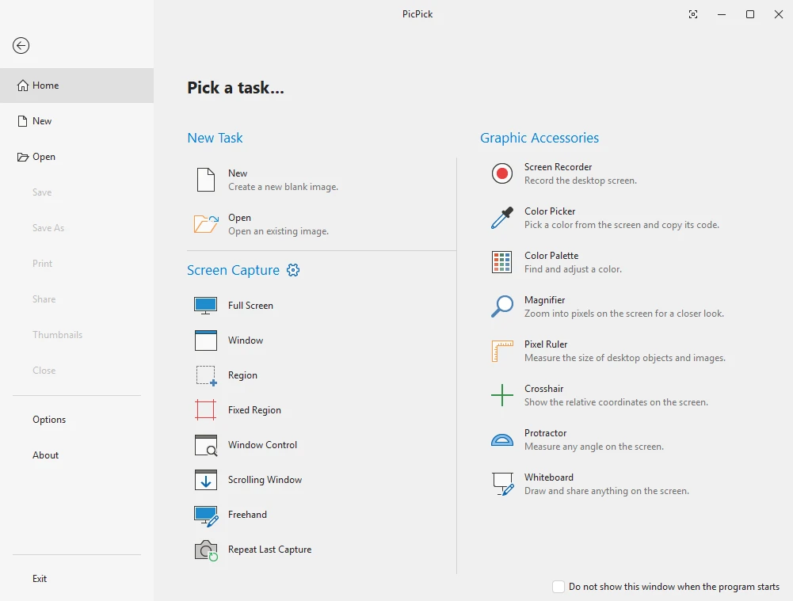Click 'Measure any angle on the screen.' text
The image size is (793, 601).
593,447
